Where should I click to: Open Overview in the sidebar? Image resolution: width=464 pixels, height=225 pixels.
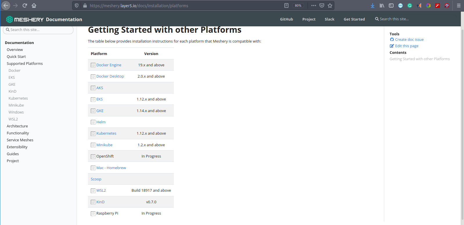(x=15, y=50)
